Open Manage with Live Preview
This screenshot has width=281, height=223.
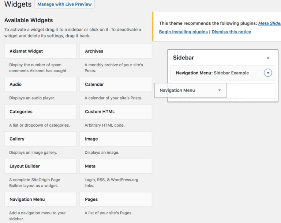64,4
